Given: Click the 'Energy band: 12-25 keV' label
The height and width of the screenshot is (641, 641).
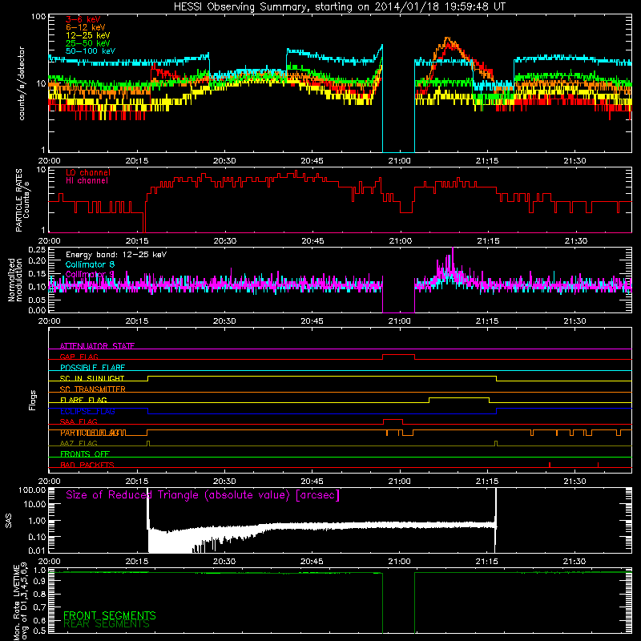Looking at the screenshot, I should (x=116, y=255).
